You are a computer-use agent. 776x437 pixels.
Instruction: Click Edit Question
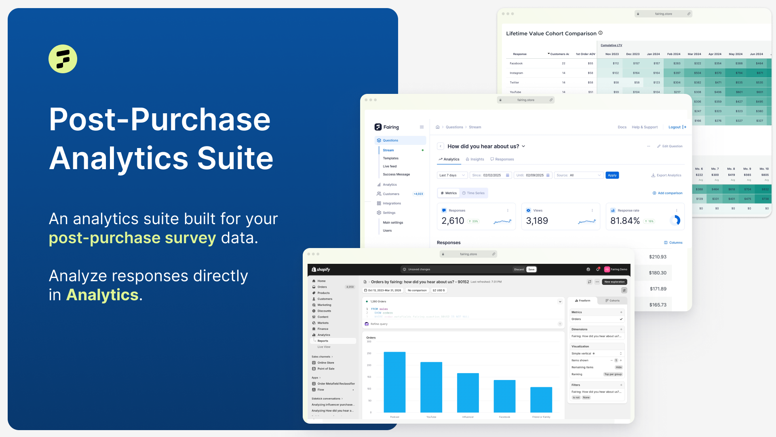(x=670, y=146)
